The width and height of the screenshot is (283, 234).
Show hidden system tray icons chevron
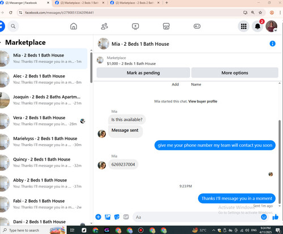[213, 230]
